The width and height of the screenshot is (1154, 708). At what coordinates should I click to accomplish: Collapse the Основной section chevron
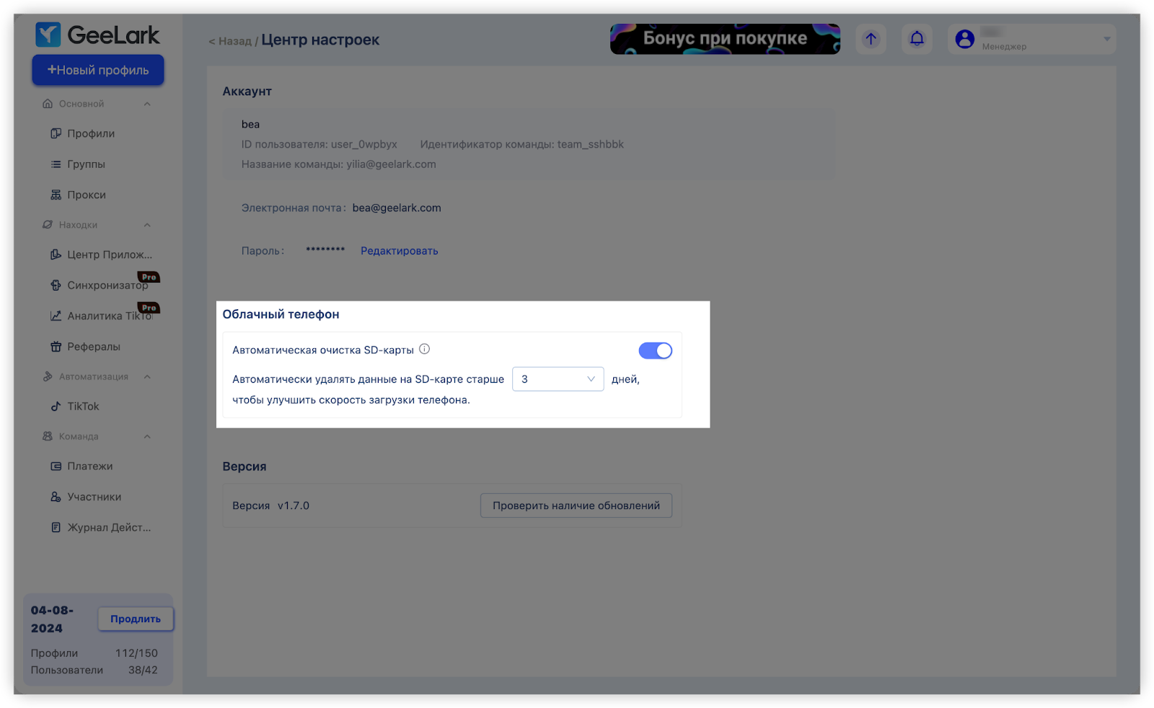click(147, 104)
